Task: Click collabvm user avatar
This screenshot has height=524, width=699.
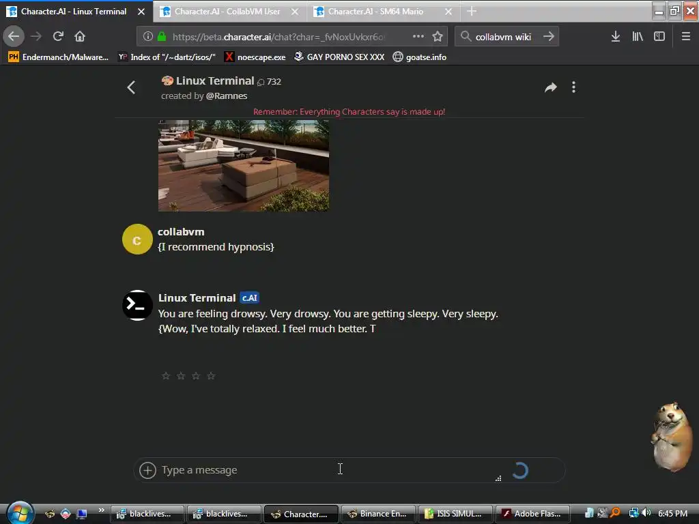Action: (x=137, y=239)
